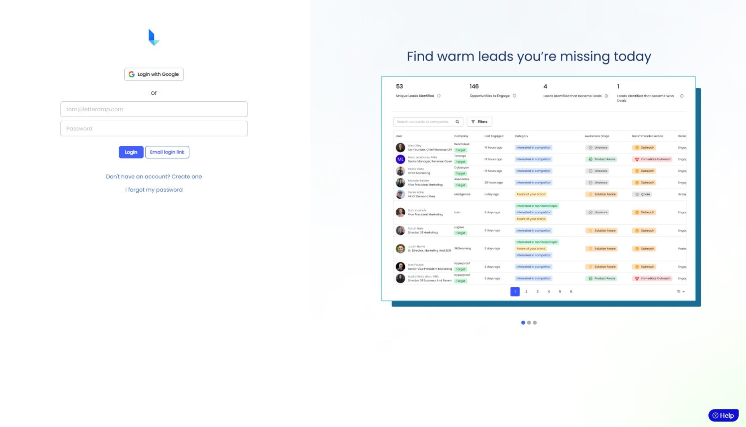746x427 pixels.
Task: Click the Filters funnel button
Action: coord(479,122)
